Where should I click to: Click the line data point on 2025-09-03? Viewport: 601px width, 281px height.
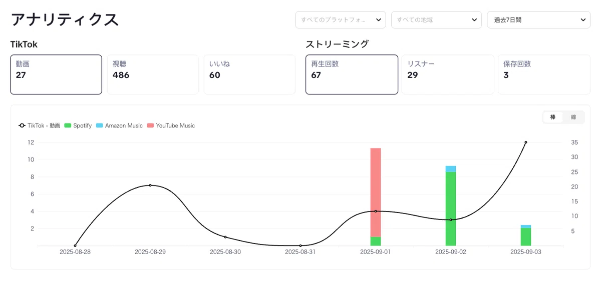[x=525, y=142]
